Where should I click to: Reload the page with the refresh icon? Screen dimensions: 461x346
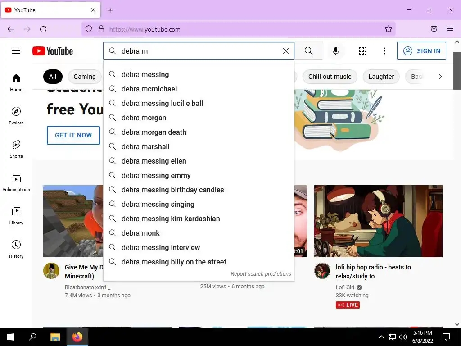[43, 29]
